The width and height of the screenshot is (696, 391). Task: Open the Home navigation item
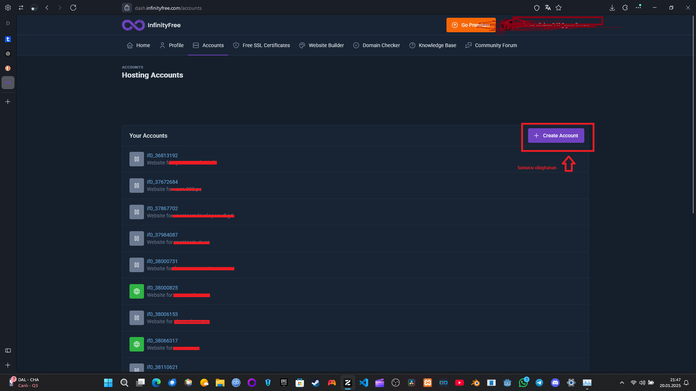pyautogui.click(x=139, y=45)
